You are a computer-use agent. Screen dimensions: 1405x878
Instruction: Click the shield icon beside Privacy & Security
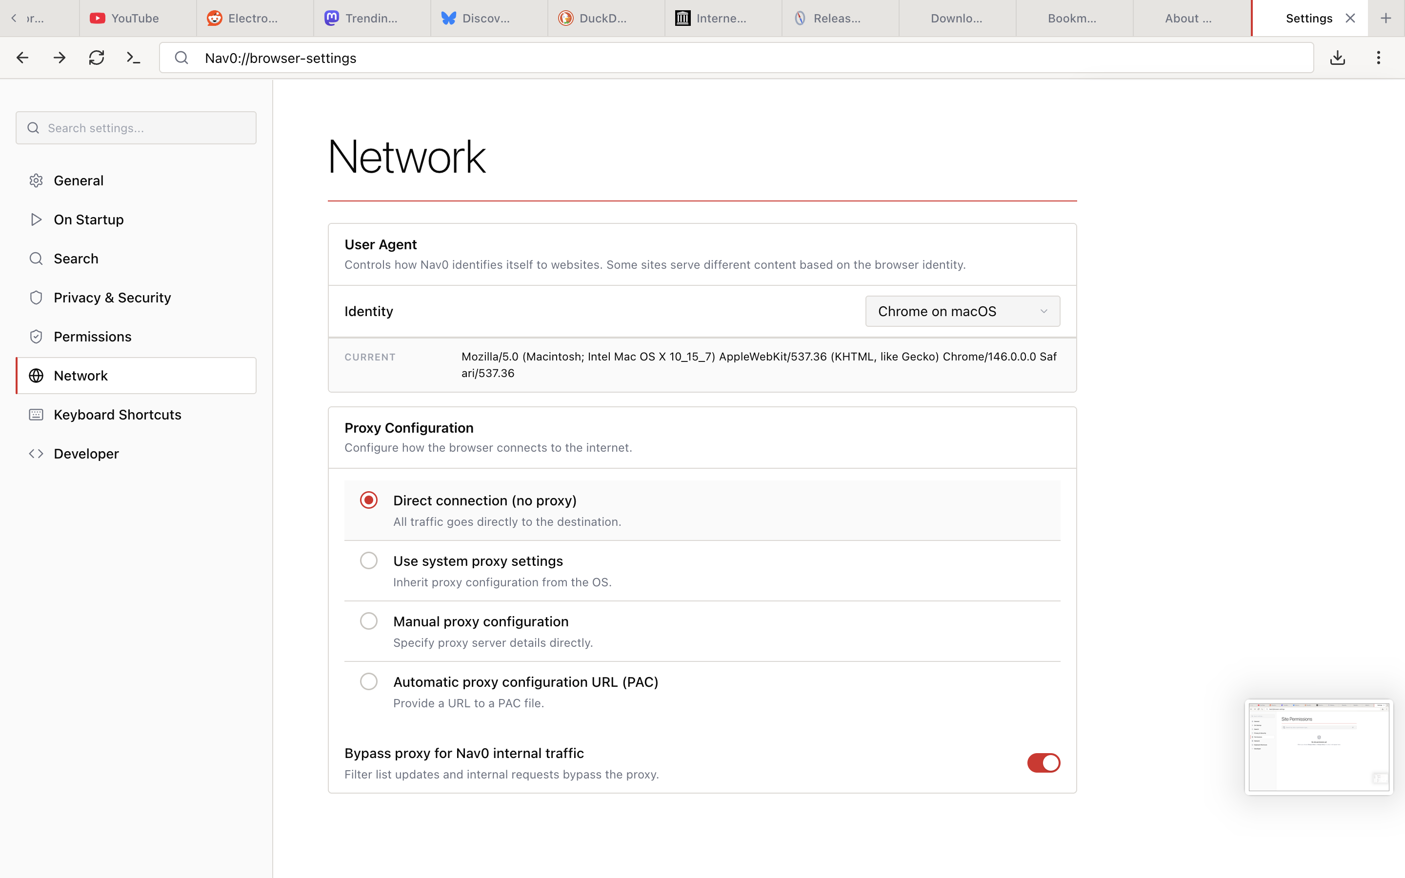(36, 298)
